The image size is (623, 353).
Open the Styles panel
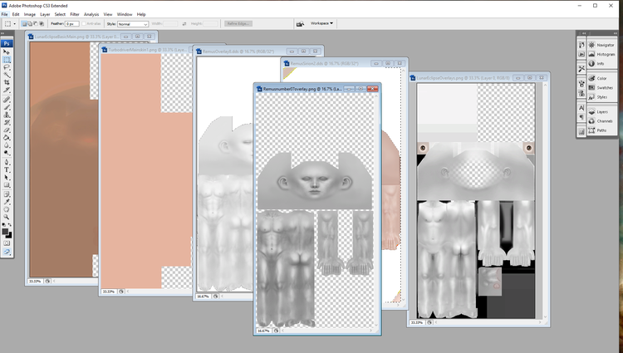coord(601,97)
